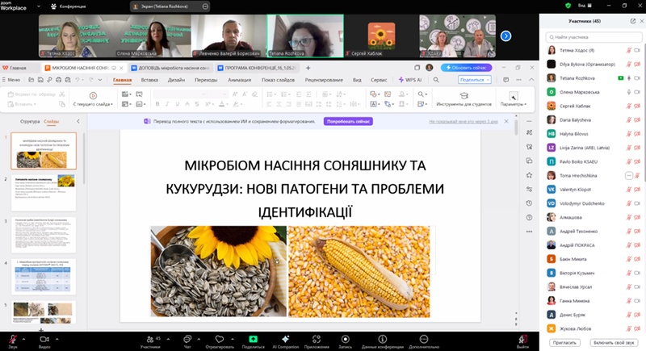The width and height of the screenshot is (646, 351).
Task: Select slide 4 thumbnail with table
Action: 44,277
